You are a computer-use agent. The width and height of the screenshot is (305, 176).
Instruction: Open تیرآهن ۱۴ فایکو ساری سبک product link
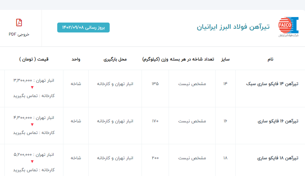(x=272, y=84)
